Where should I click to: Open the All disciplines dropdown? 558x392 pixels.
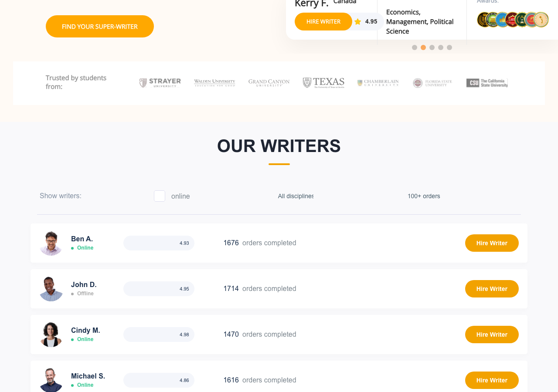click(296, 196)
